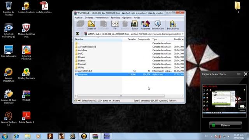Click the Ver toolbar icon
The width and height of the screenshot is (249, 140).
115,25
